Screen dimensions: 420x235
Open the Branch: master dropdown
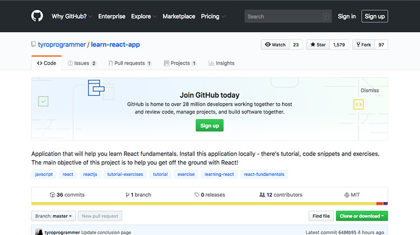pyautogui.click(x=54, y=216)
